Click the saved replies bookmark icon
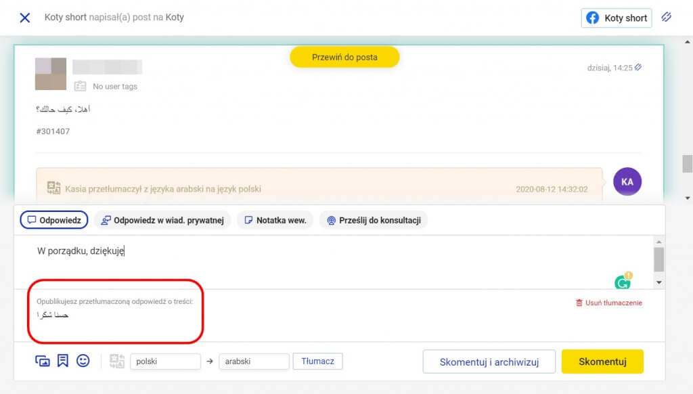This screenshot has height=394, width=693. click(63, 361)
